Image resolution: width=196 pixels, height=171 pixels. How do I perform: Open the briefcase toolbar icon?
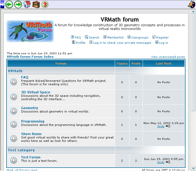(36, 4)
